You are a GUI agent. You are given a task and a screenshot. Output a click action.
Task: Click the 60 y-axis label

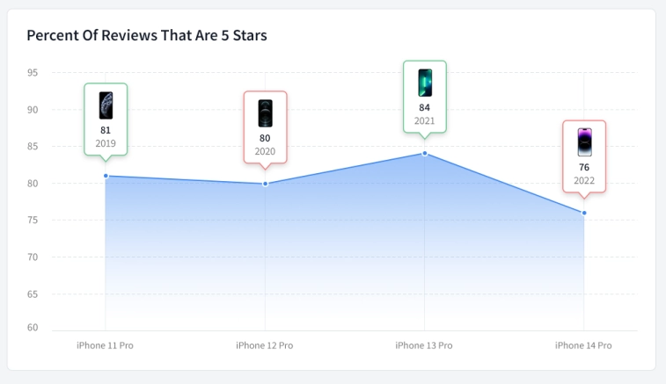coord(33,328)
